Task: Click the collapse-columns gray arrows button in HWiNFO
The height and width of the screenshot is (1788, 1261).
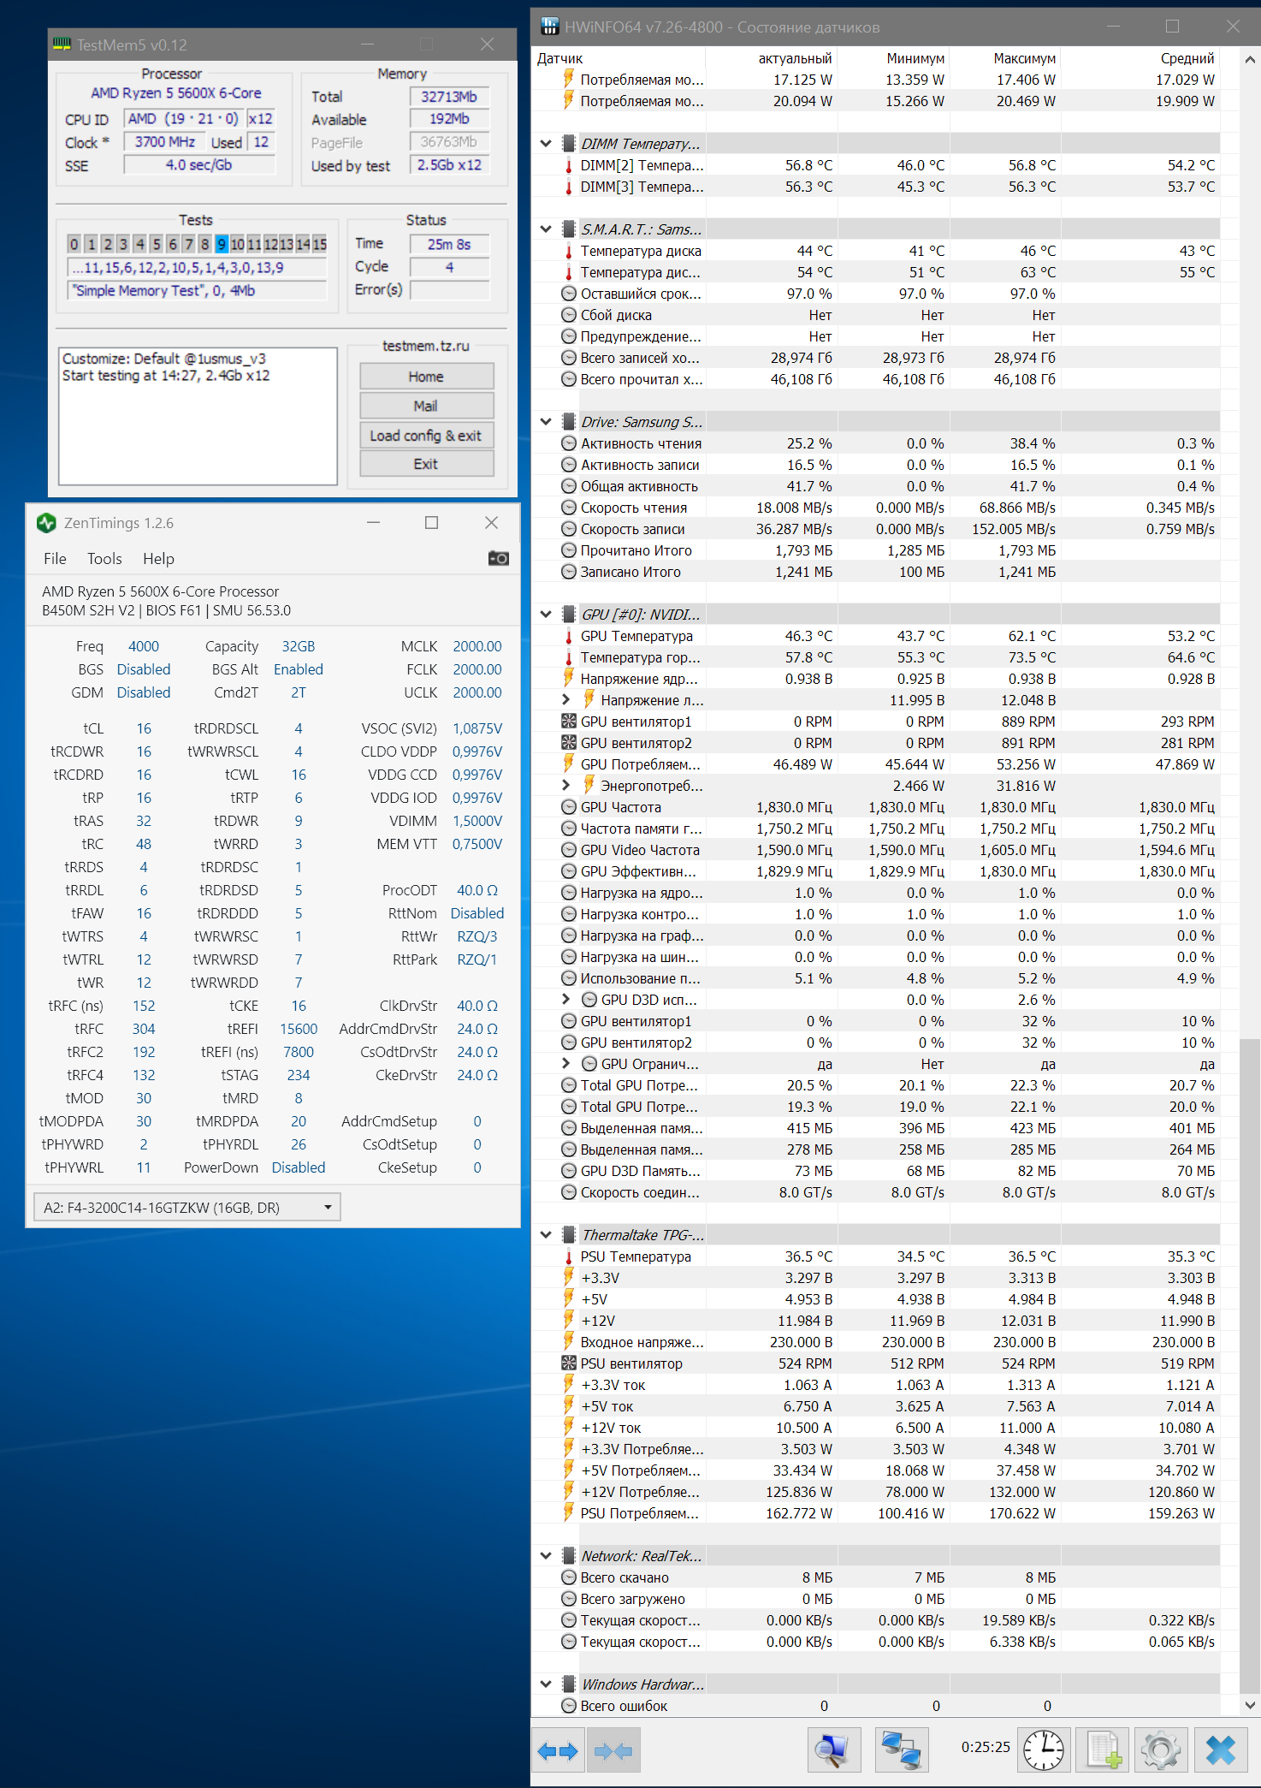Action: [x=613, y=1750]
